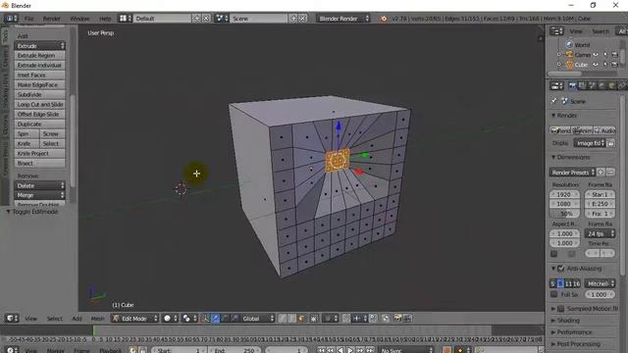Click the Resolution X 1920 field
Screen dimensions: 628x353
(x=565, y=194)
